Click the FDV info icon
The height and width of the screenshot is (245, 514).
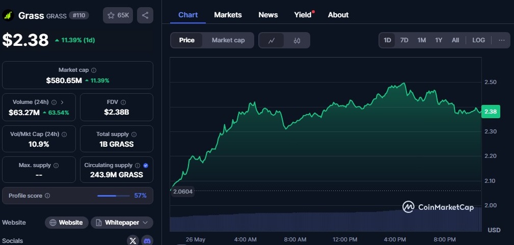(x=123, y=102)
